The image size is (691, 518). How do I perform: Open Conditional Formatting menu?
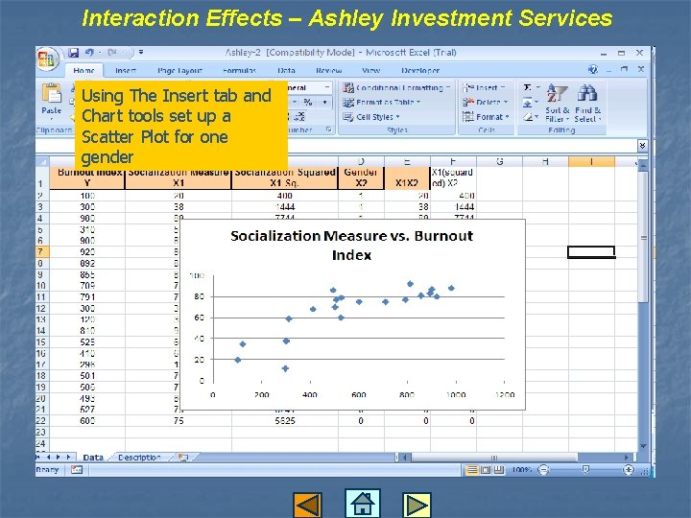point(396,87)
